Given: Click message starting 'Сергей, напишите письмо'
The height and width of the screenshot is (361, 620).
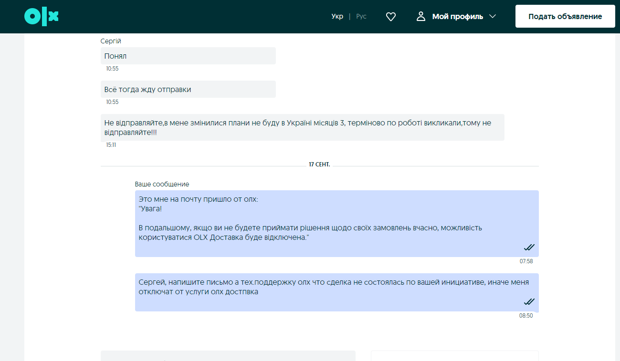Looking at the screenshot, I should tap(337, 292).
